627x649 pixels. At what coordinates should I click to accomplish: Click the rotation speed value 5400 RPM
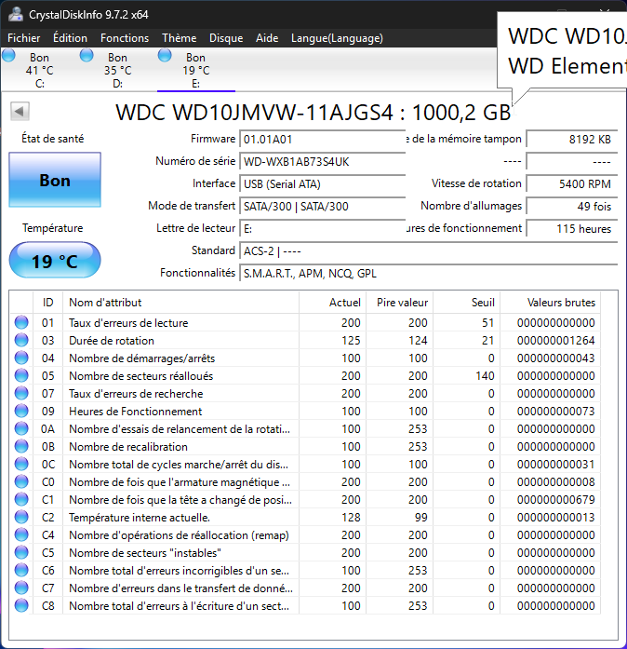point(571,183)
